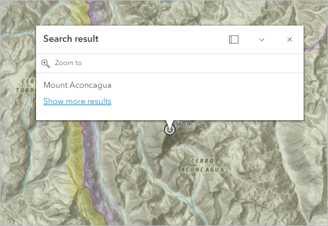The height and width of the screenshot is (226, 328).
Task: Click the CERRO ACONCAGUA map label
Action: point(202,165)
